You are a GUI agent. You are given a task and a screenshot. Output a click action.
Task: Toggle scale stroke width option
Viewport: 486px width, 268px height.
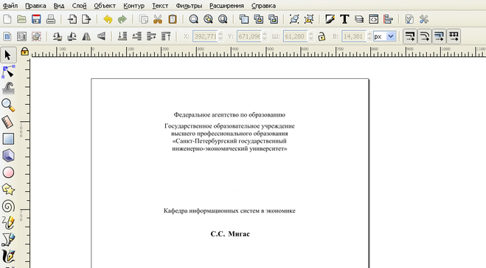[410, 36]
